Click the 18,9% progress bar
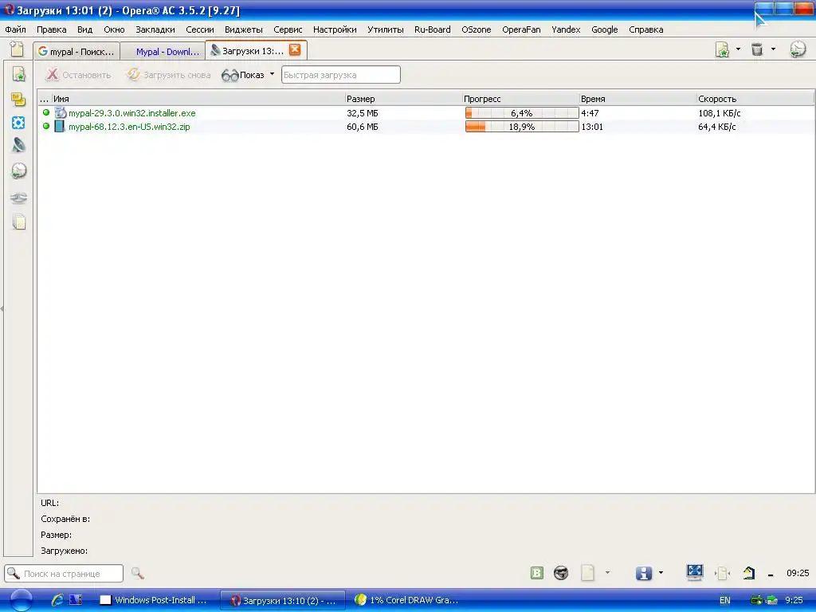The width and height of the screenshot is (816, 612). [x=522, y=127]
